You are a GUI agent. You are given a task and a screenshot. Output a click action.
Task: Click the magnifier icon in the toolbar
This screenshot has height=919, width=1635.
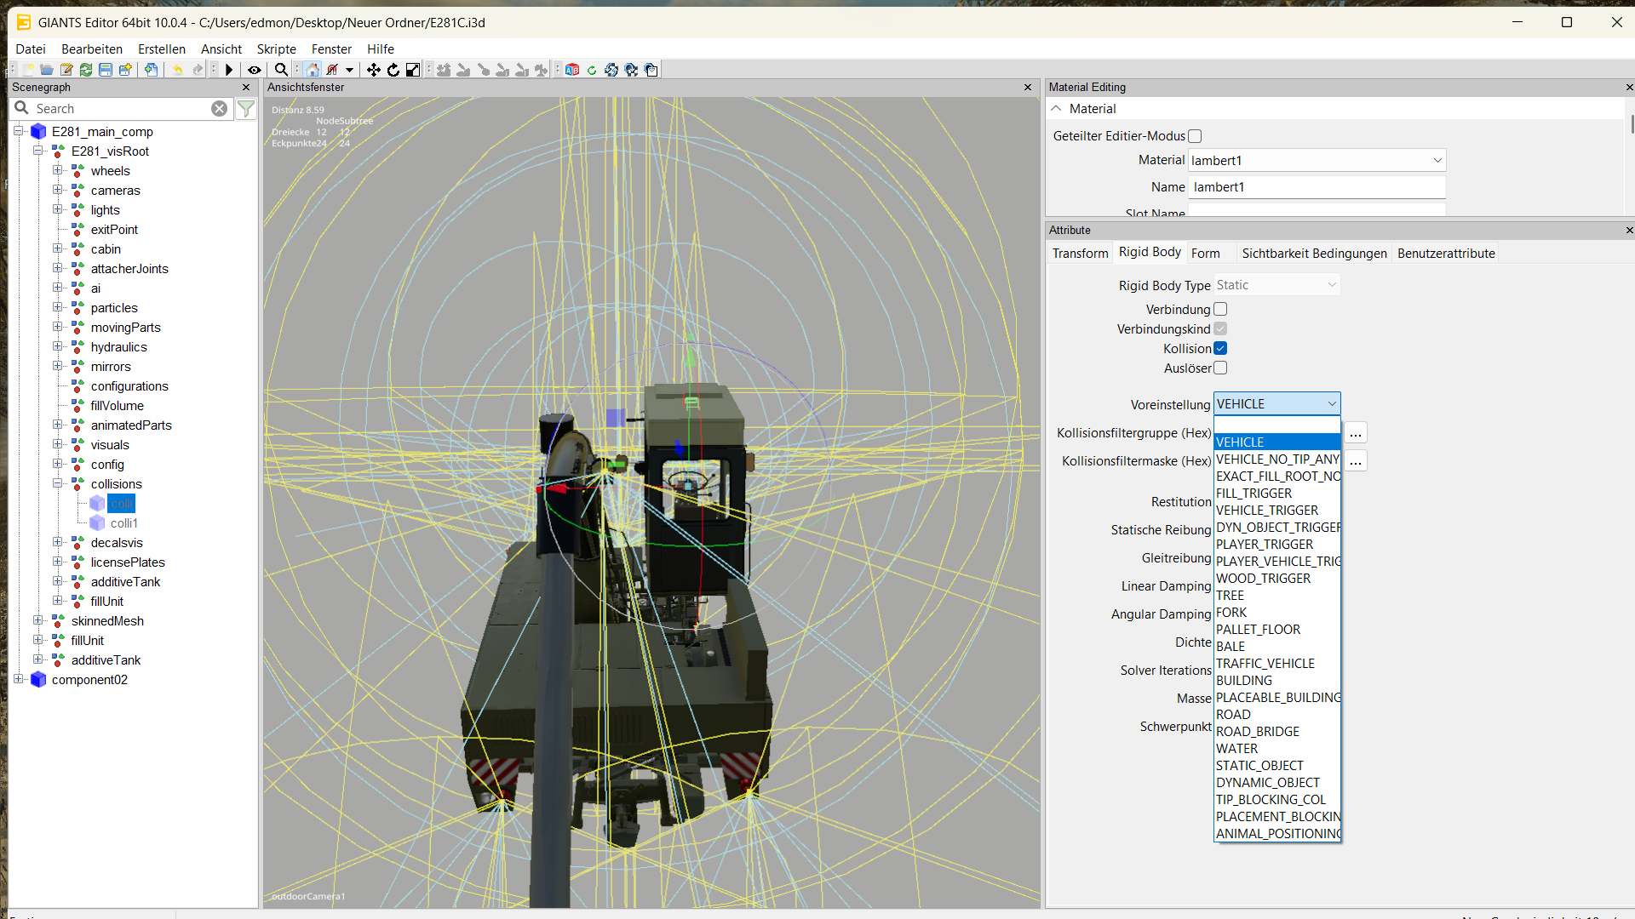pos(281,70)
